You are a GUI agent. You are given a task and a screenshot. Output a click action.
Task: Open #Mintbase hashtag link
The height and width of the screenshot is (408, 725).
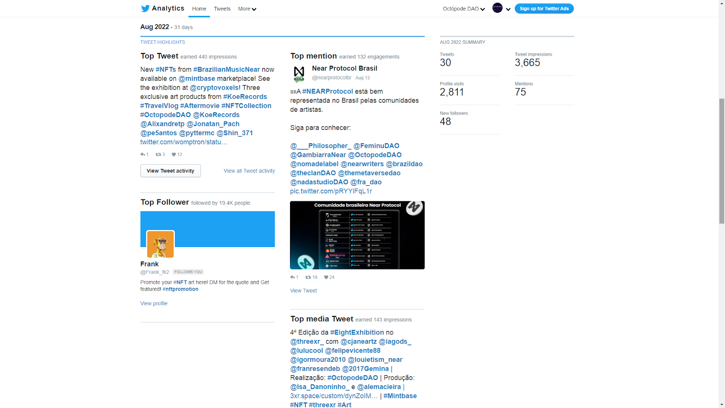point(400,396)
